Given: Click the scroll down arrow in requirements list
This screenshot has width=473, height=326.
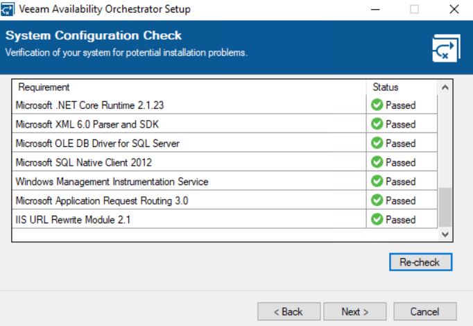Looking at the screenshot, I should coord(445,234).
